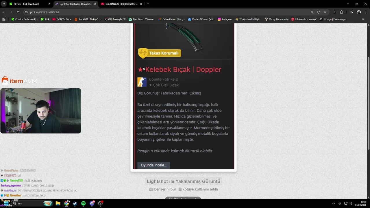
Task: Click the Counter-Strike 2 game icon
Action: pos(142,82)
